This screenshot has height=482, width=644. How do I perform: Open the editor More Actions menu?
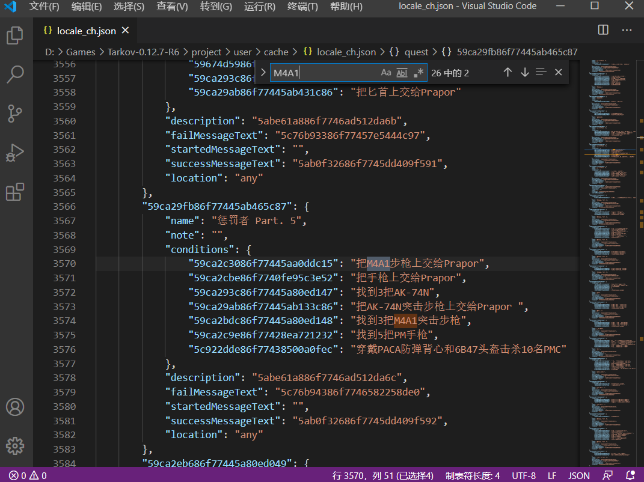(627, 30)
